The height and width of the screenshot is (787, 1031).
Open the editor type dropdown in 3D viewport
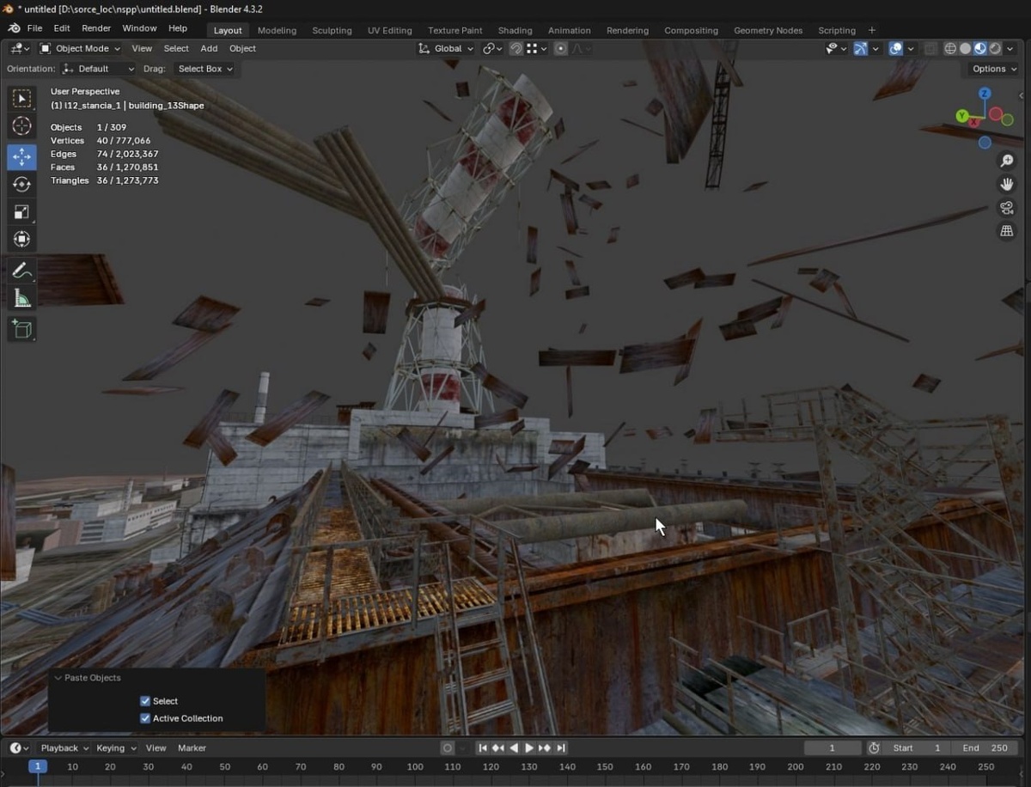coord(19,48)
